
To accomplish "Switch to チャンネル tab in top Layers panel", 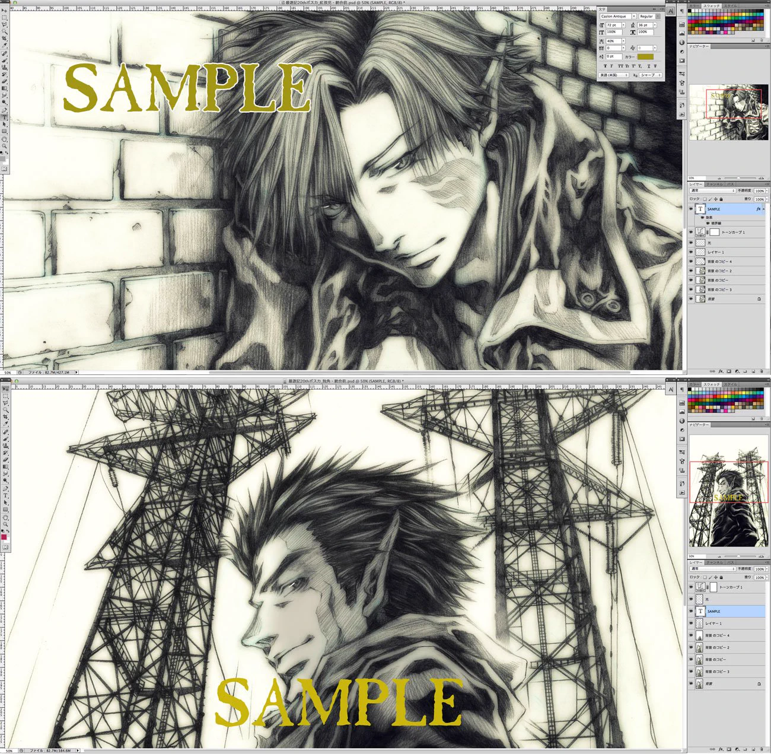I will tap(715, 184).
